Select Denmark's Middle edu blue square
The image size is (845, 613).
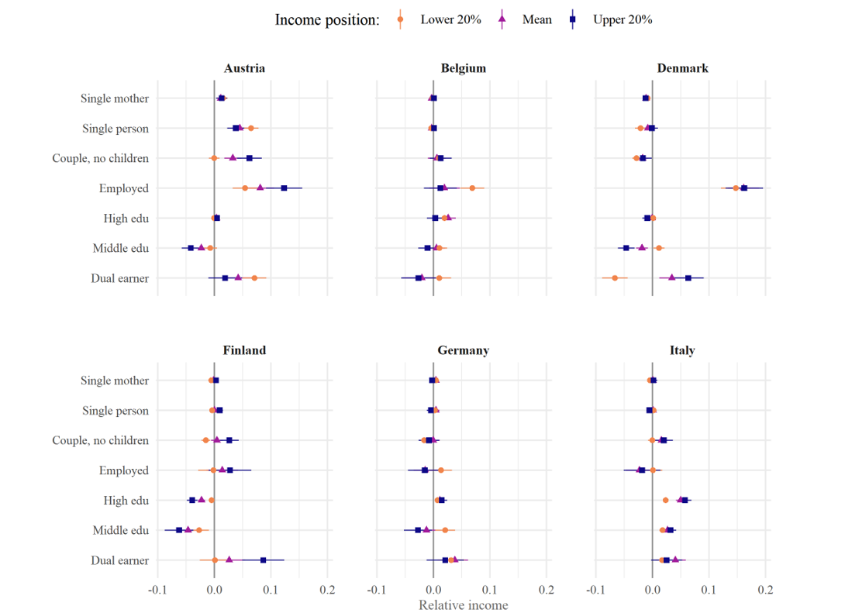pos(626,248)
